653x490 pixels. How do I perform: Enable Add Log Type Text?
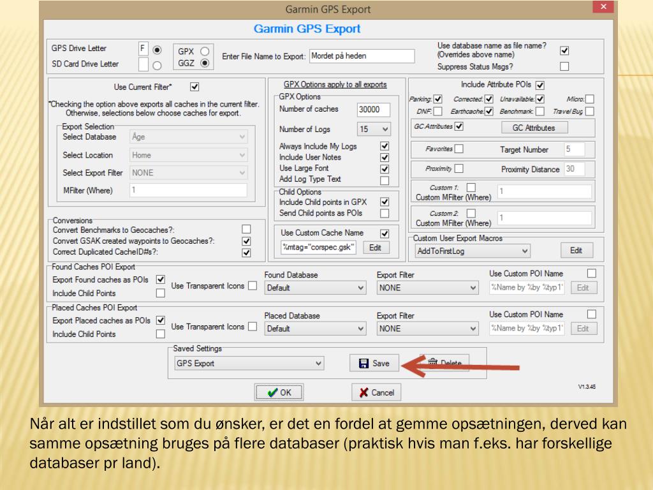click(x=385, y=181)
